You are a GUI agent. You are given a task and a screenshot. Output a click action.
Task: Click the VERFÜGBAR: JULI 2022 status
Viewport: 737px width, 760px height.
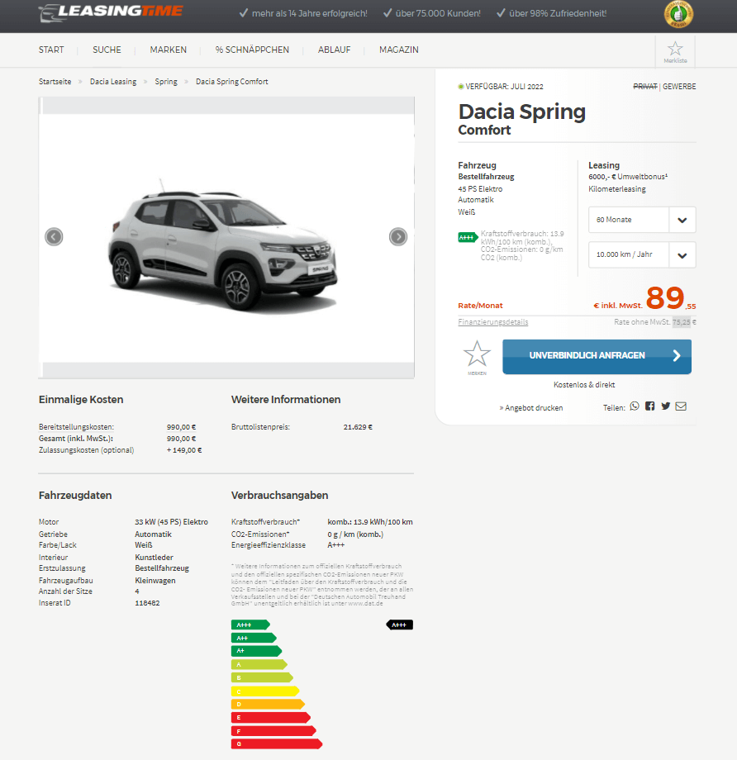coord(501,86)
